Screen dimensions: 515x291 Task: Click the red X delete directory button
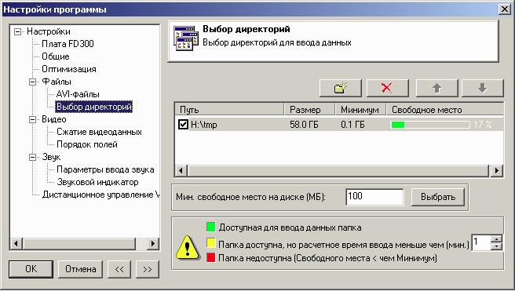tap(387, 88)
